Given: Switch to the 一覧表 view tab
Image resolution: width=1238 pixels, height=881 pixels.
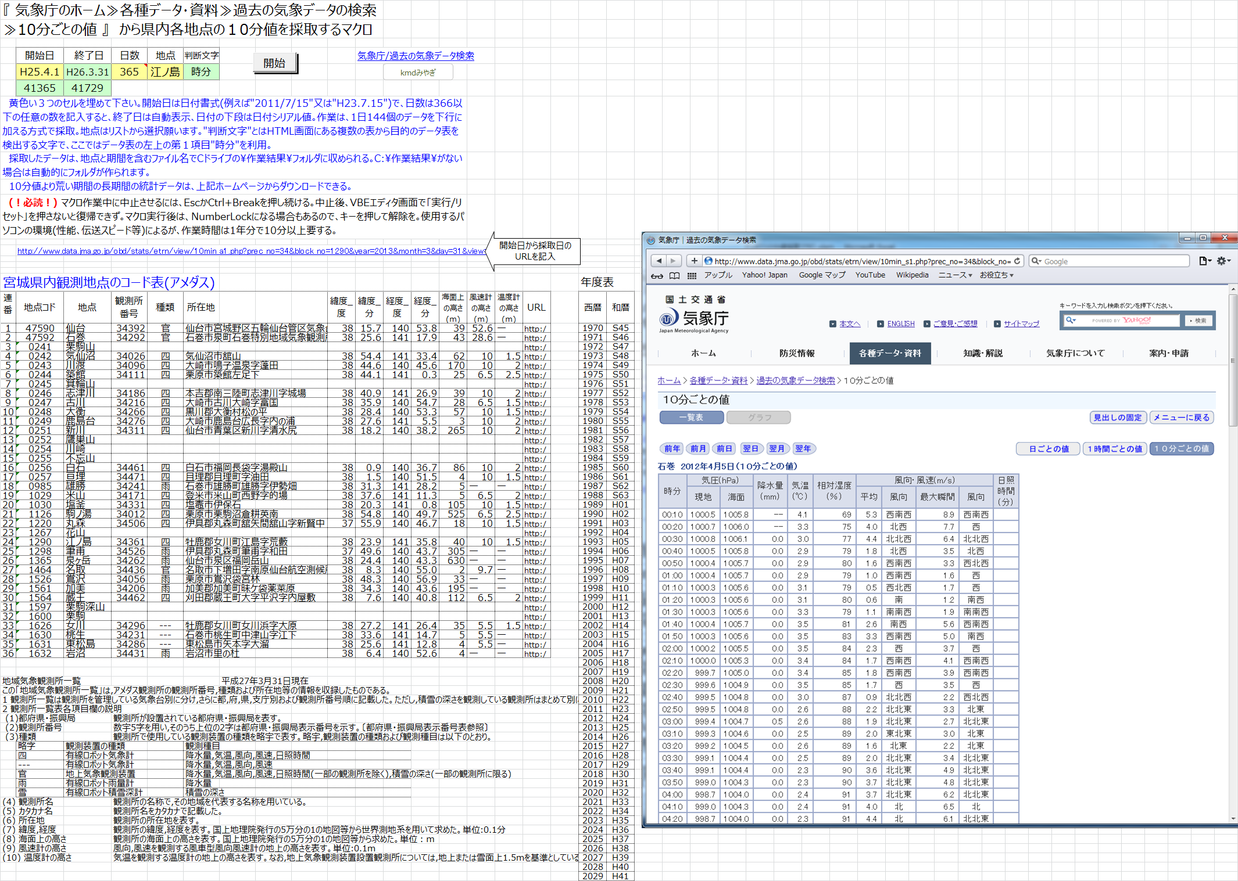Looking at the screenshot, I should (x=692, y=417).
